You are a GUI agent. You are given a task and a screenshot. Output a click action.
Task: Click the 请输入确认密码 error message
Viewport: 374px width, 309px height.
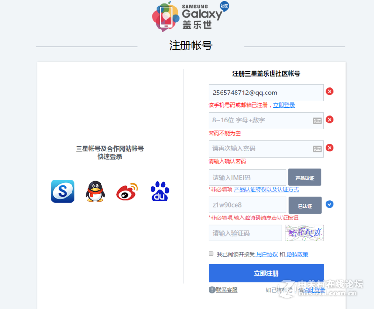pos(227,161)
